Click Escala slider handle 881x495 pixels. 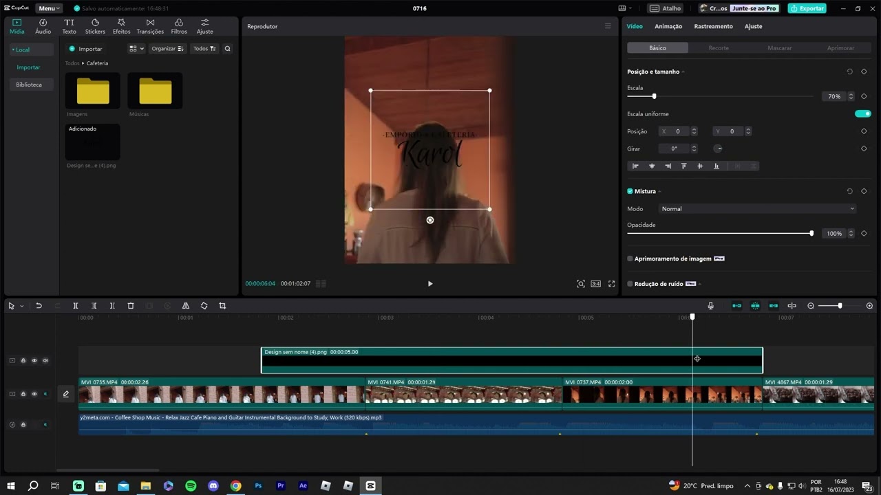click(654, 96)
